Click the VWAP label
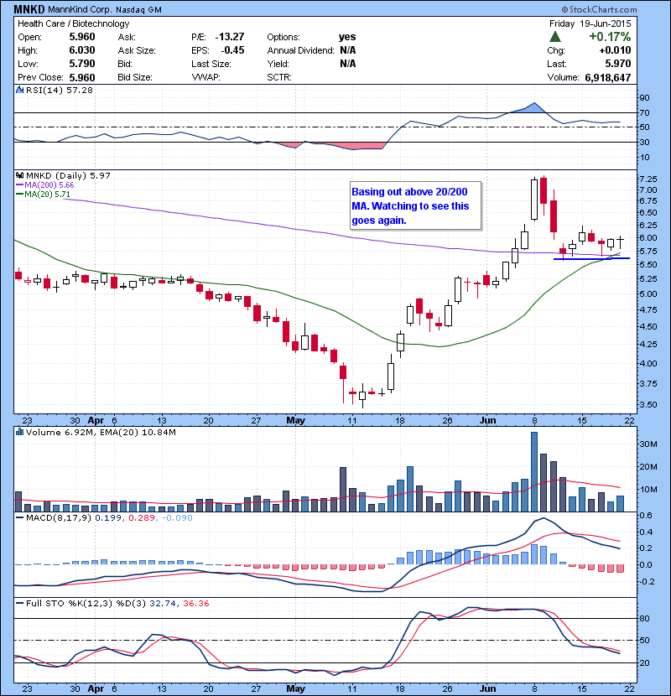This screenshot has height=696, width=671. coord(205,77)
